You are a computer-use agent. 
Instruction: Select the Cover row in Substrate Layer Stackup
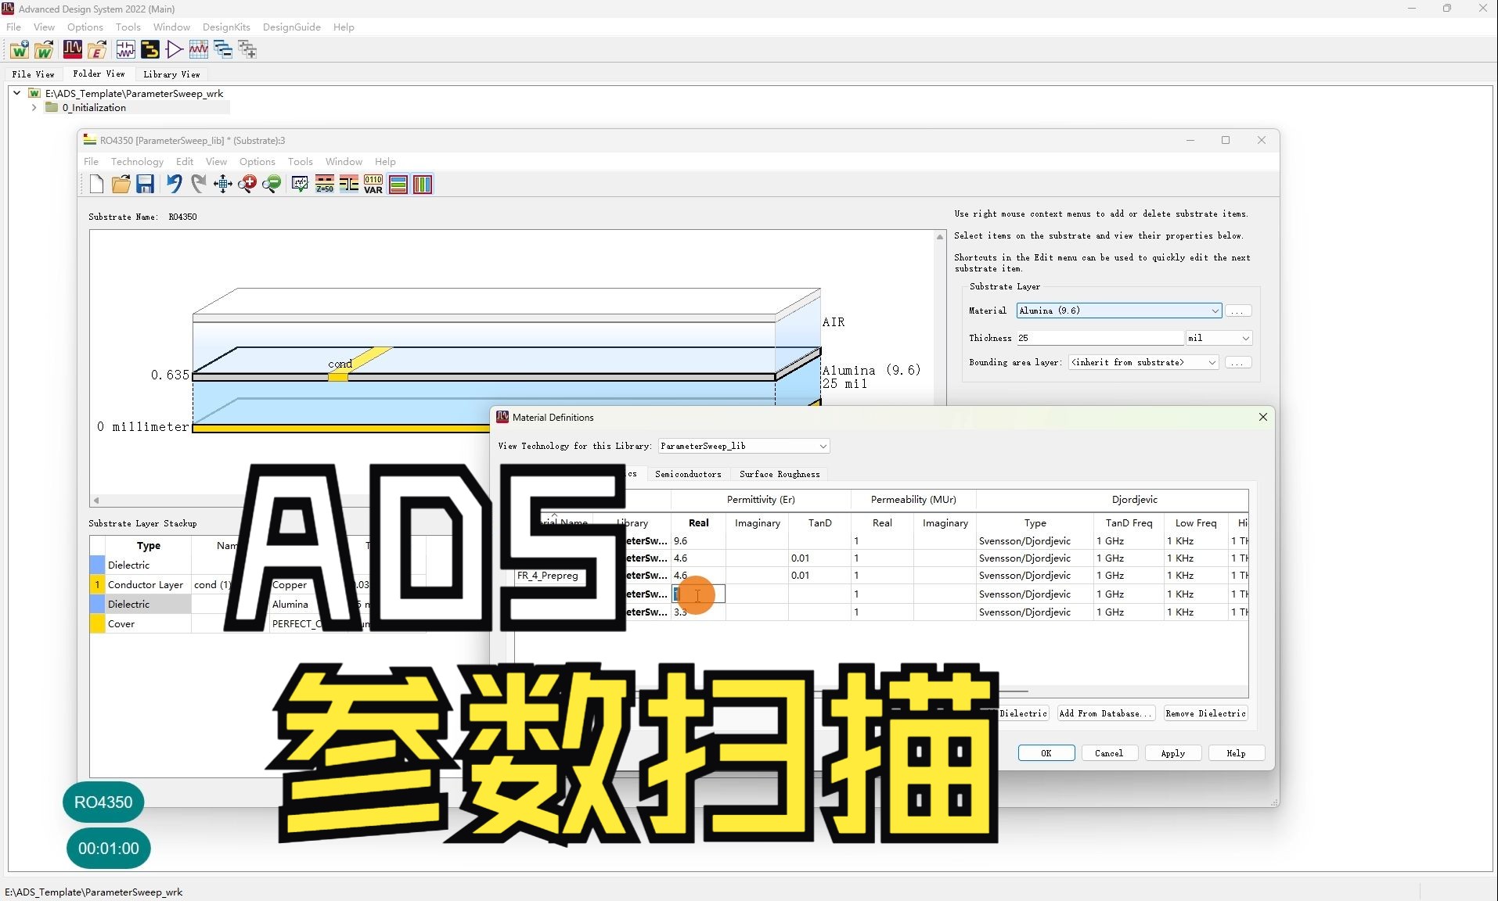(258, 624)
